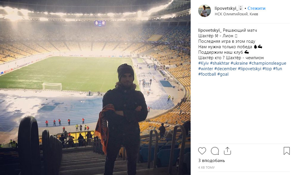Open the #winter hashtag
Image resolution: width=297 pixels, height=175 pixels.
pyautogui.click(x=205, y=69)
